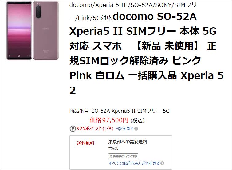
Task: Click the red 送料無料 label
Action: 85,143
